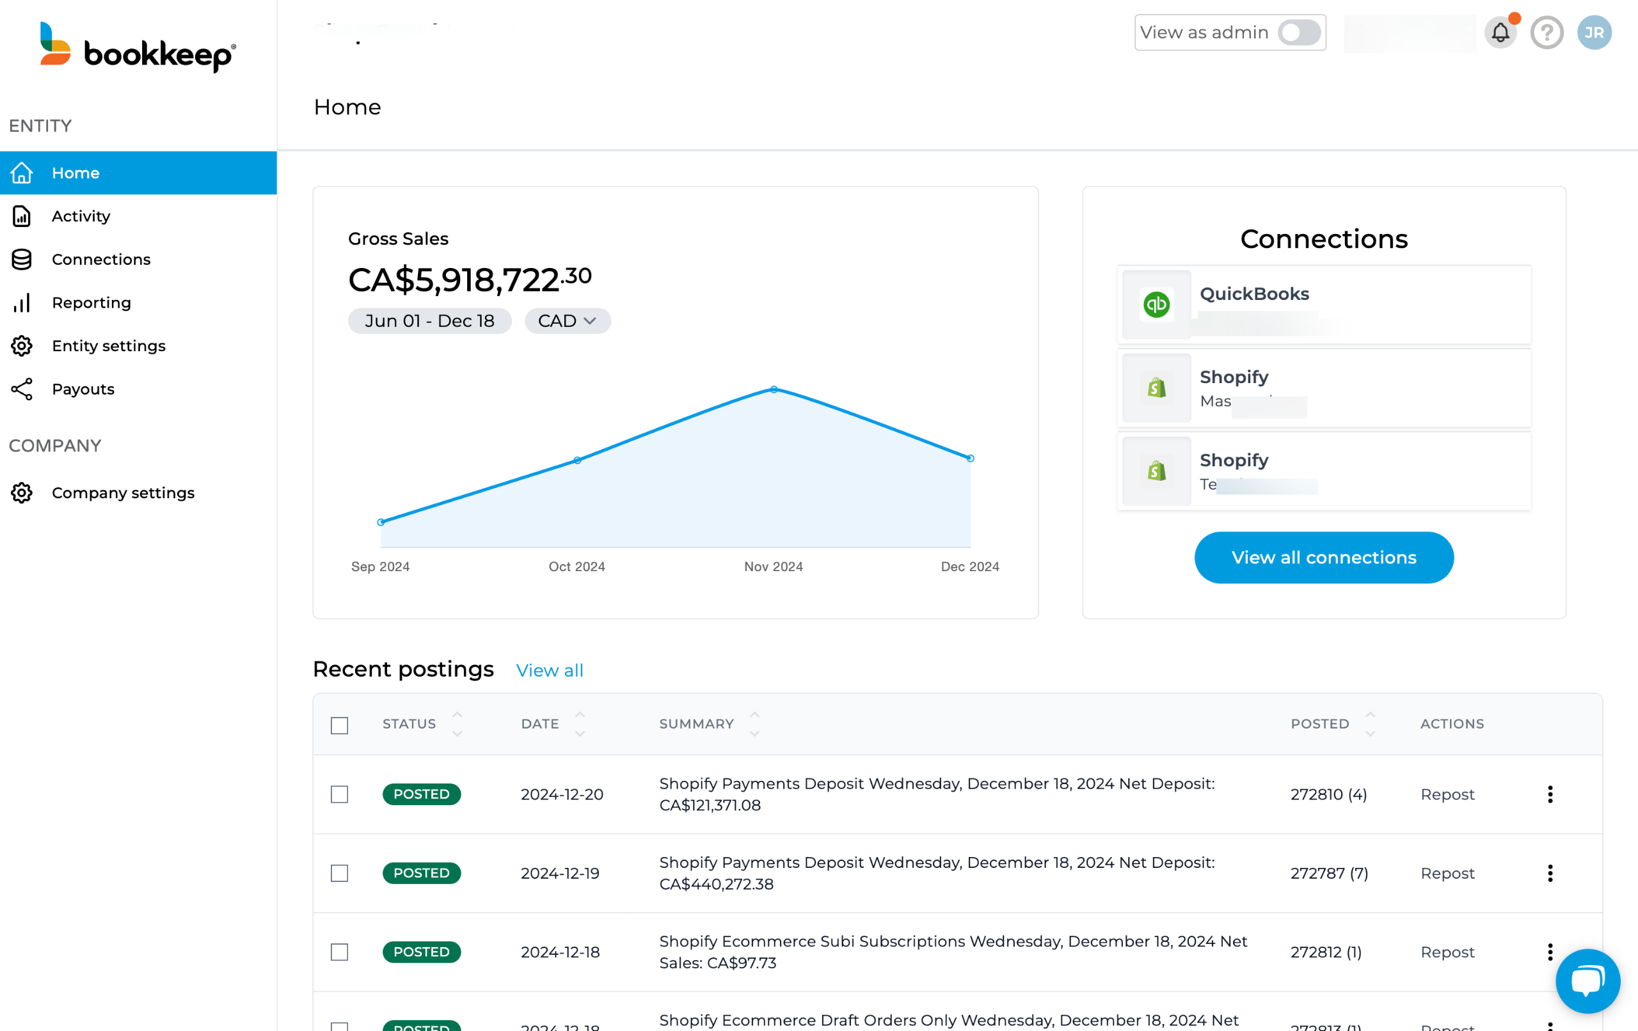Open three-dot menu for posting 272810
Viewport: 1638px width, 1031px height.
coord(1550,794)
